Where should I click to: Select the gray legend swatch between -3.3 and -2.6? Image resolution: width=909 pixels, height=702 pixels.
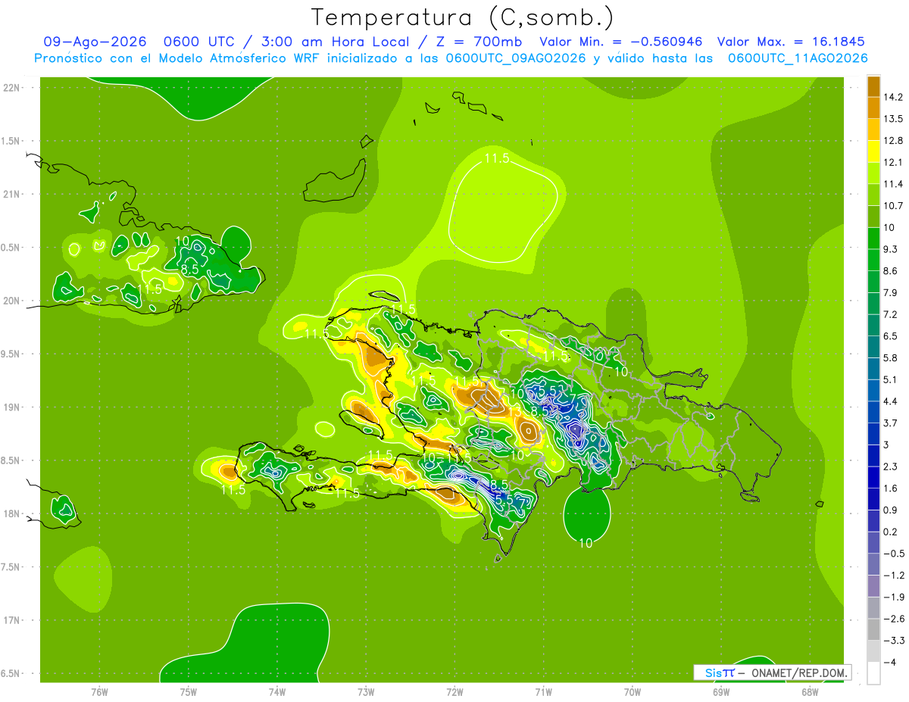(x=873, y=629)
